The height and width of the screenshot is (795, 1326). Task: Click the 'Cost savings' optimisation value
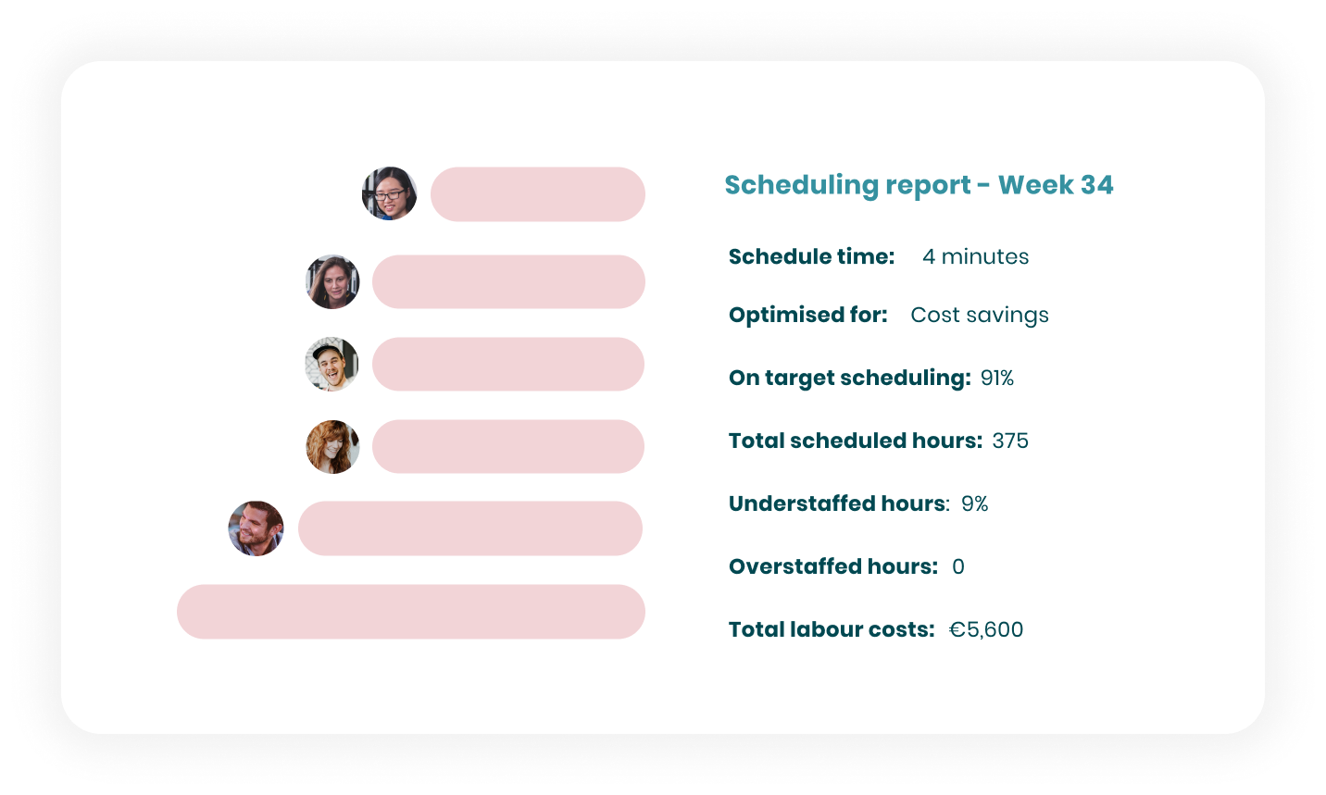tap(980, 316)
